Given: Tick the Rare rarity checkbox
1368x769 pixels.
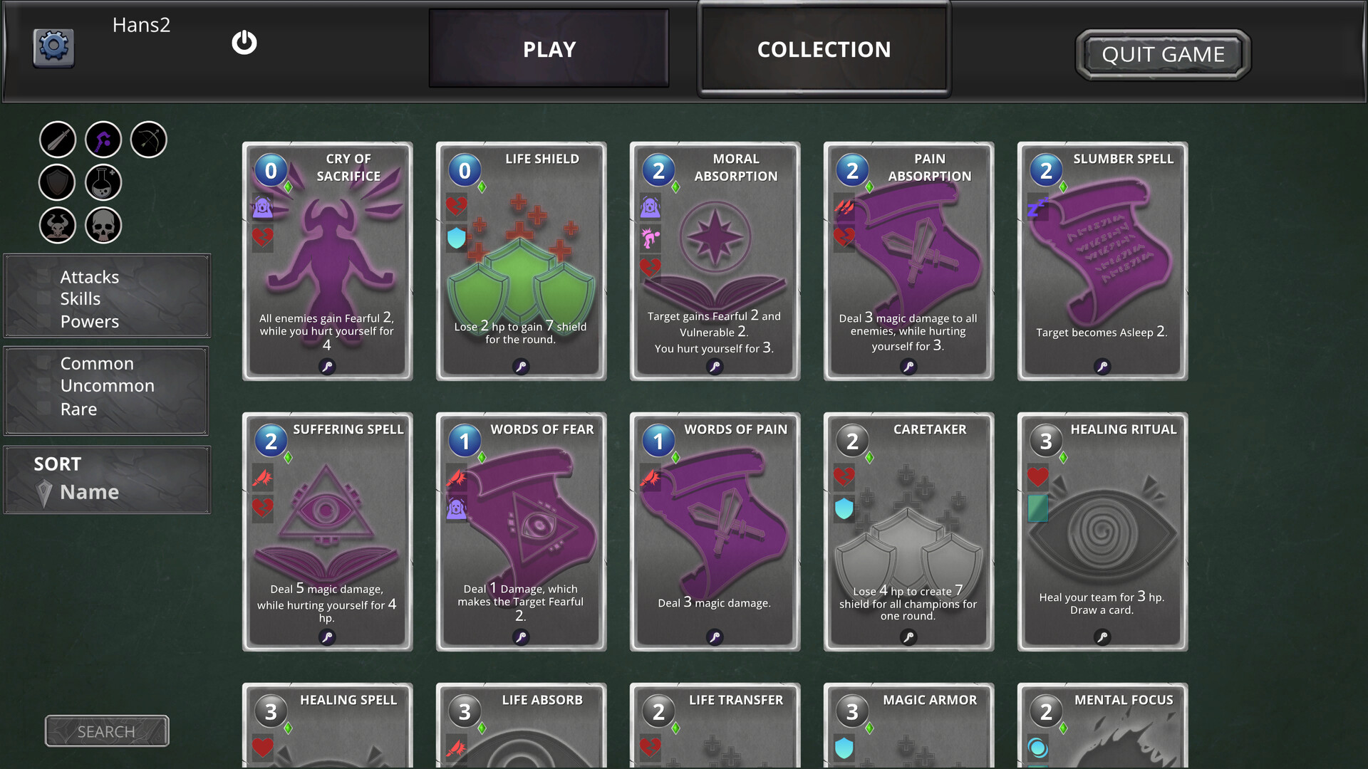Looking at the screenshot, I should click(x=44, y=409).
